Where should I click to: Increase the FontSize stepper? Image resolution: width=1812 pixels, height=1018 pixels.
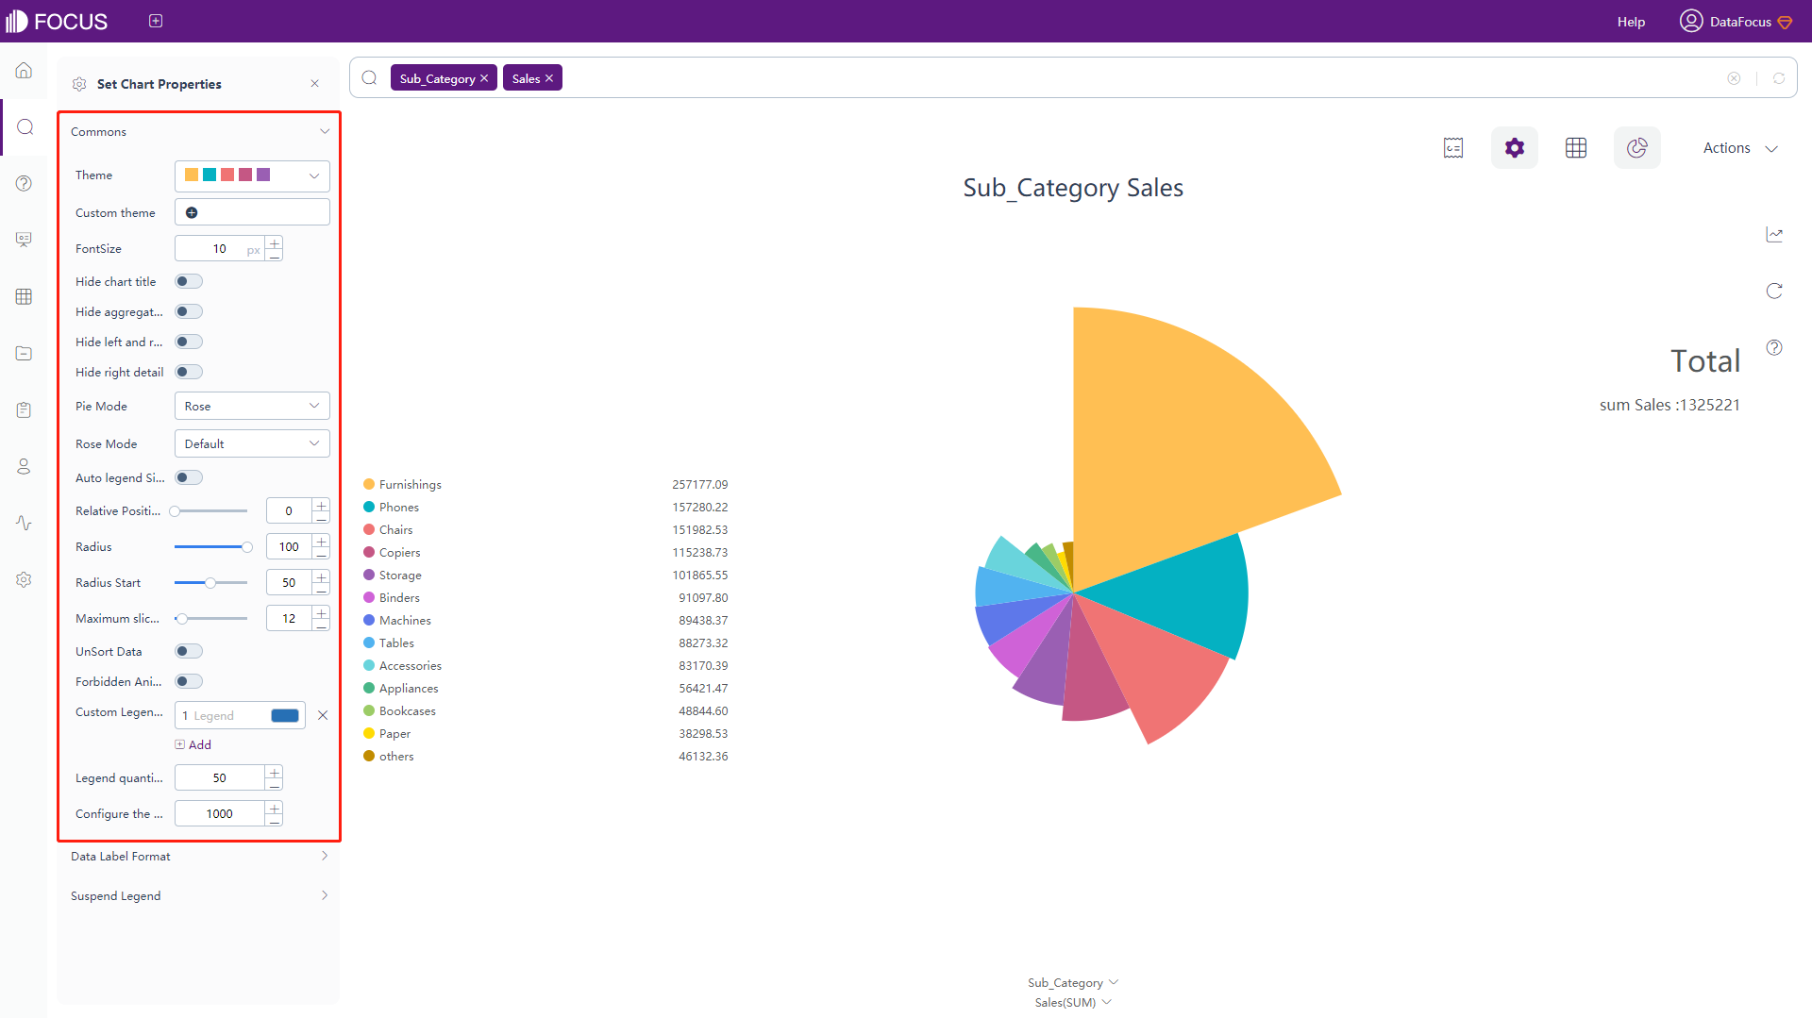(275, 243)
